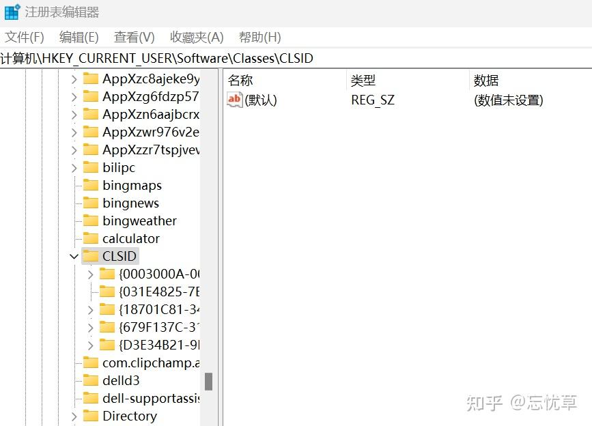592x426 pixels.
Task: Click the CLSID folder icon in the tree
Action: (x=92, y=256)
